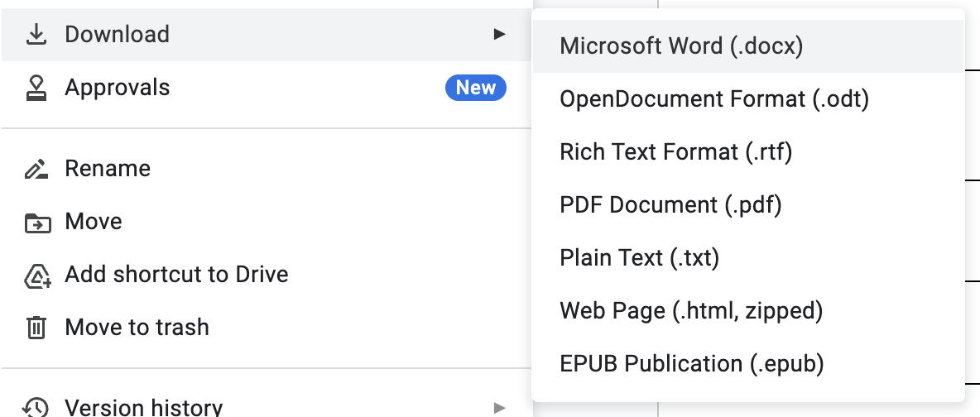
Task: Click the Approvals stamp icon
Action: click(x=36, y=88)
